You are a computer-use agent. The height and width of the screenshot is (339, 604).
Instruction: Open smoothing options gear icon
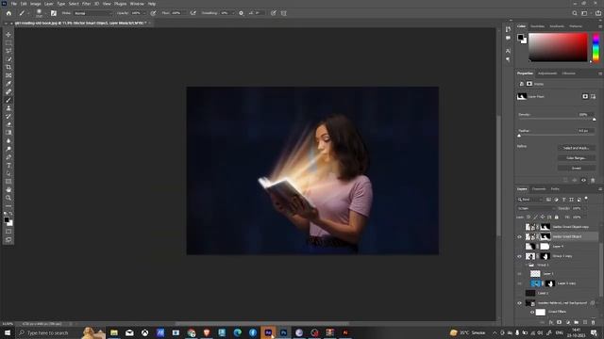[x=242, y=13]
